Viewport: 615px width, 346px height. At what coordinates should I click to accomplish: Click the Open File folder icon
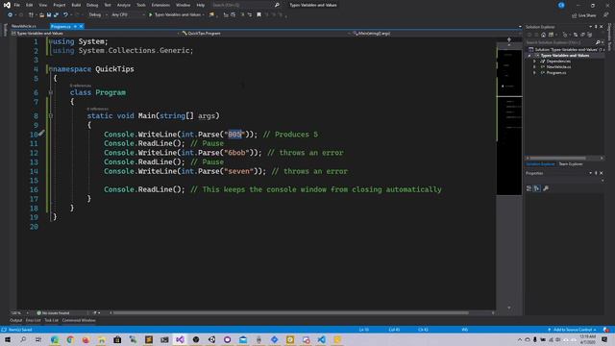tap(41, 15)
